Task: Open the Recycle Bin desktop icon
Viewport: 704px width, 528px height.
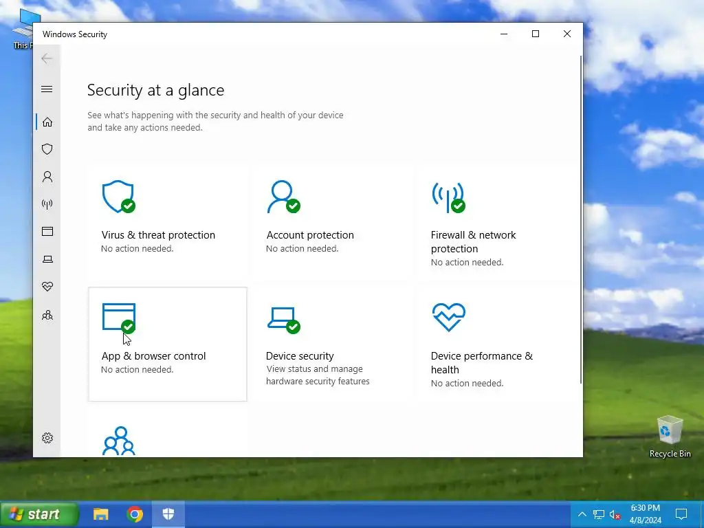Action: pyautogui.click(x=670, y=437)
